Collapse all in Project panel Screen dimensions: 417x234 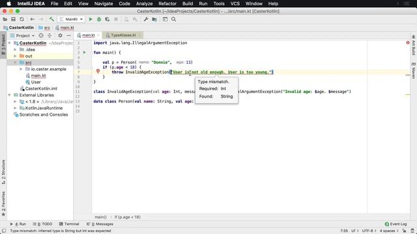(x=50, y=36)
